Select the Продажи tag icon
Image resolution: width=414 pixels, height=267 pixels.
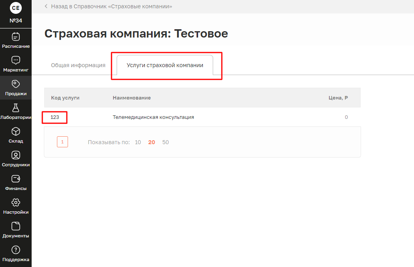pyautogui.click(x=15, y=84)
